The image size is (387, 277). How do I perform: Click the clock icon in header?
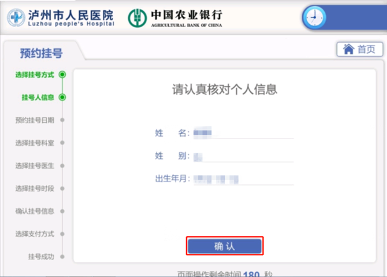[x=313, y=18]
